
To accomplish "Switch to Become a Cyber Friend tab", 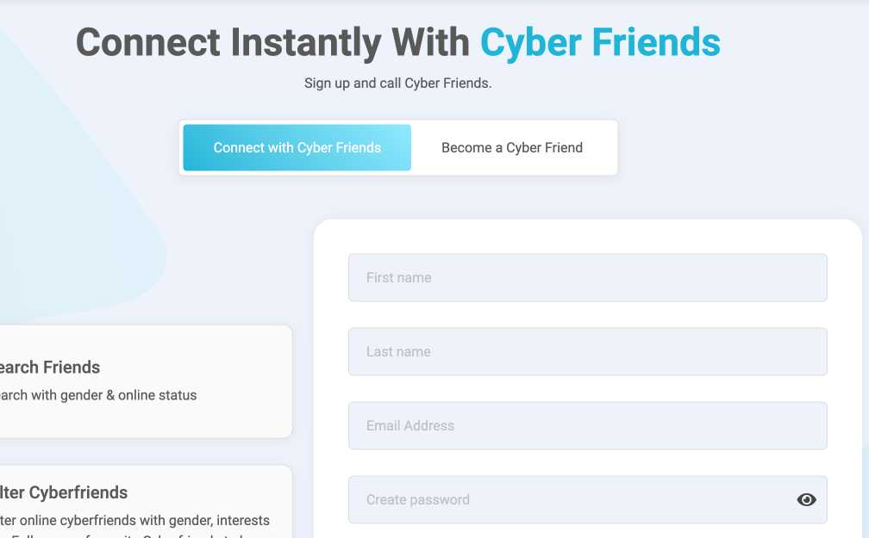I will coord(512,148).
